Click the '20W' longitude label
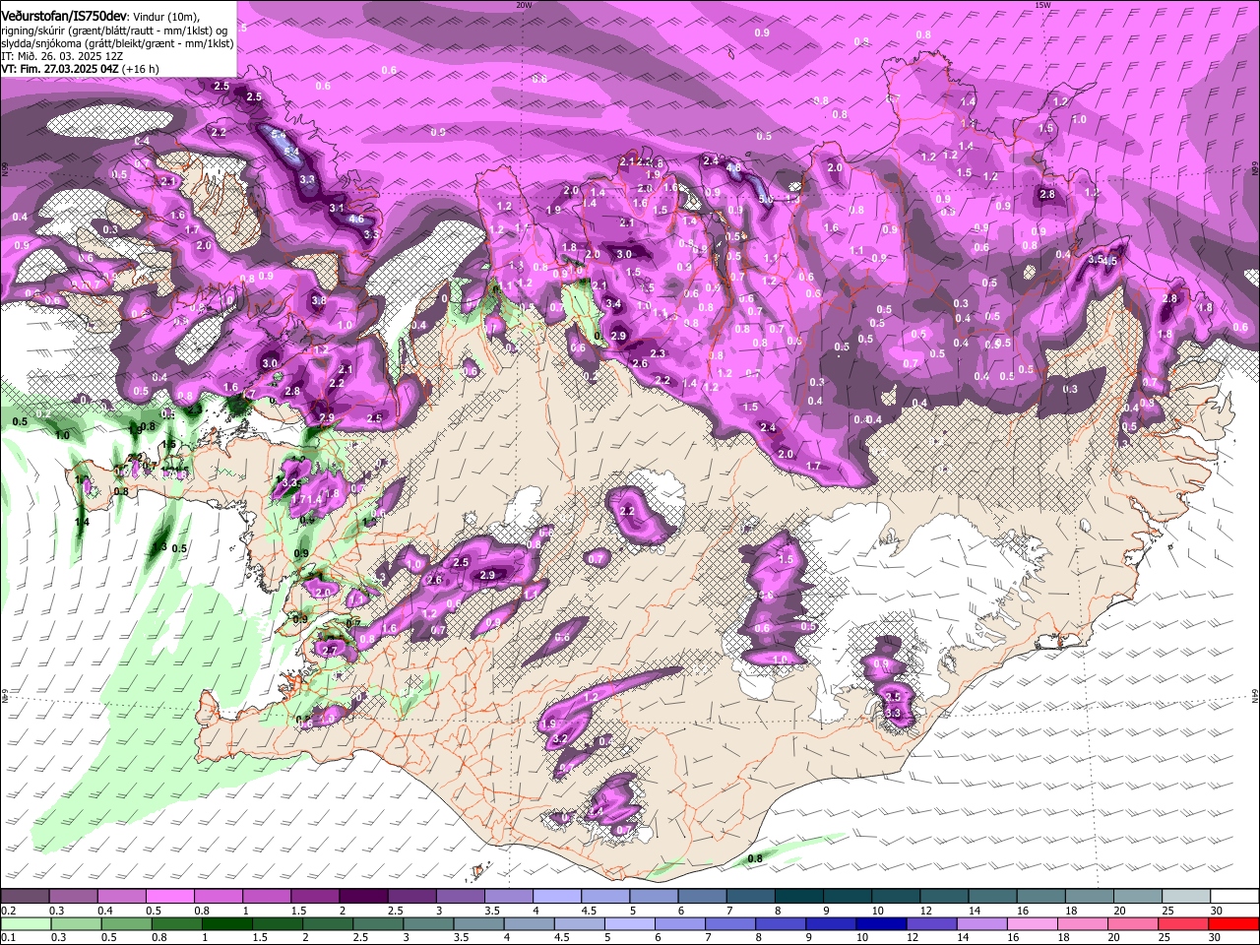Image resolution: width=1260 pixels, height=945 pixels. [x=524, y=4]
